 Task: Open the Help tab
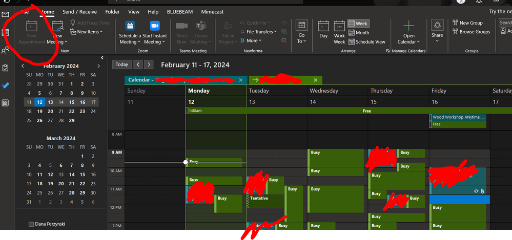coord(153,12)
